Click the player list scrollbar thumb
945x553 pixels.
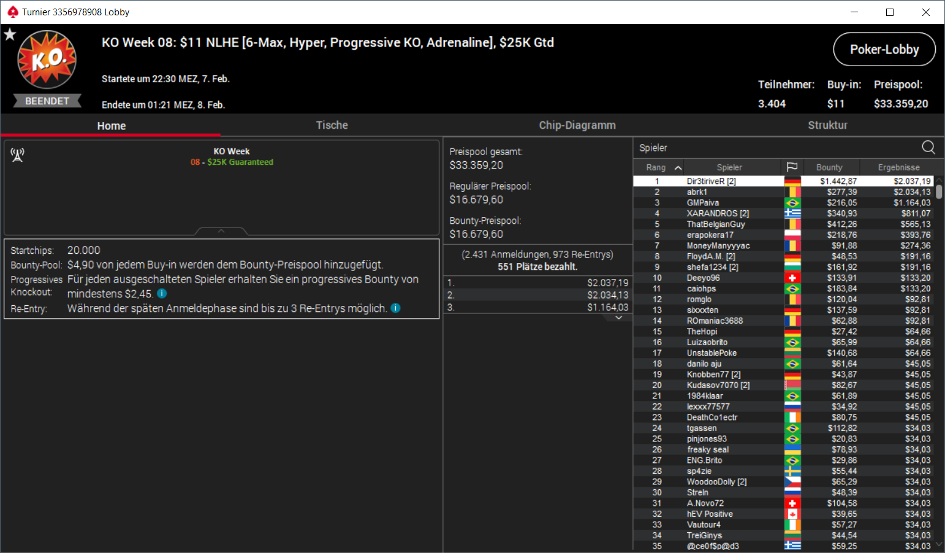pos(939,191)
